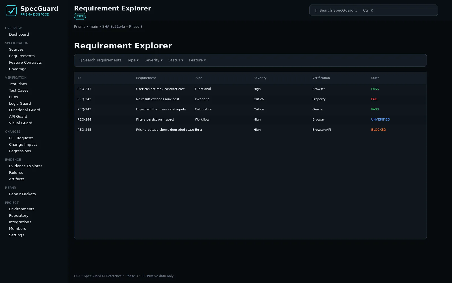Image resolution: width=452 pixels, height=283 pixels.
Task: Click the Requirement column header
Action: click(146, 78)
